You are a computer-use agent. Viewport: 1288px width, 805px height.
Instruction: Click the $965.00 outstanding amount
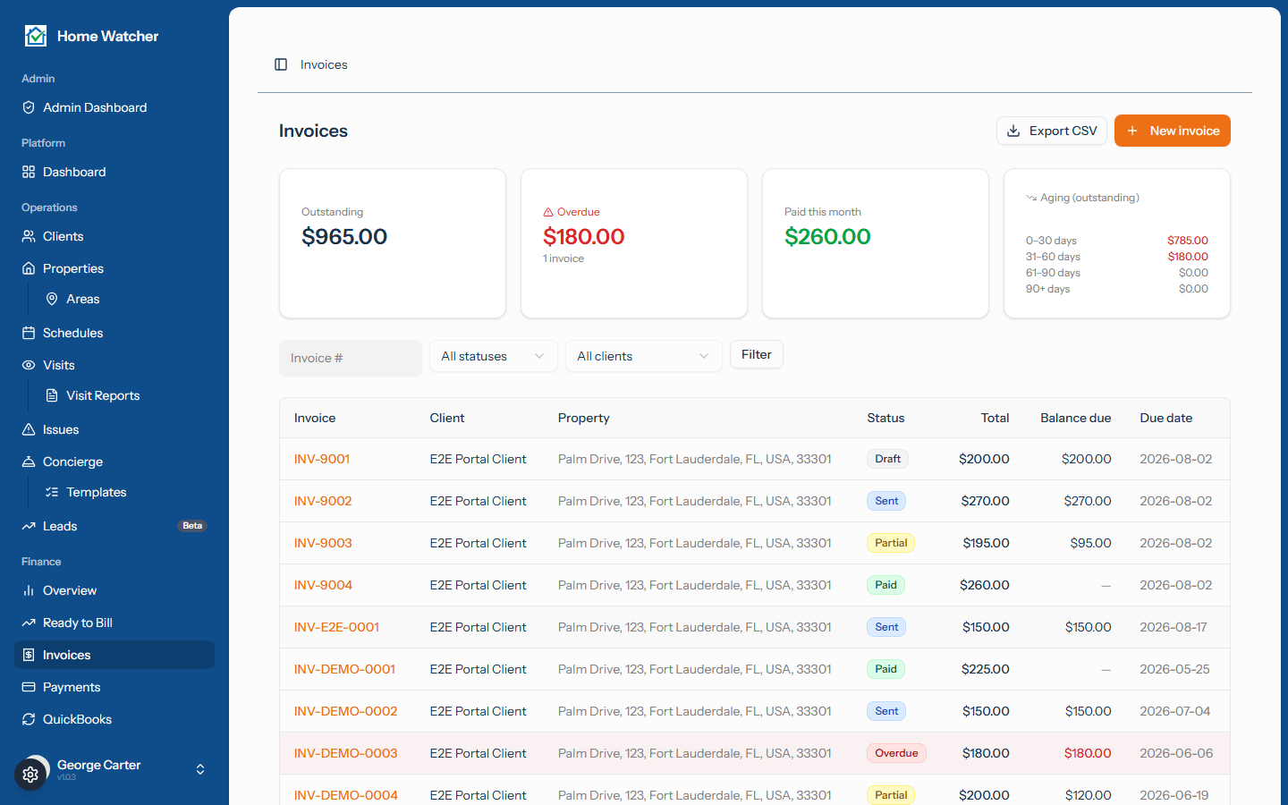pos(344,236)
